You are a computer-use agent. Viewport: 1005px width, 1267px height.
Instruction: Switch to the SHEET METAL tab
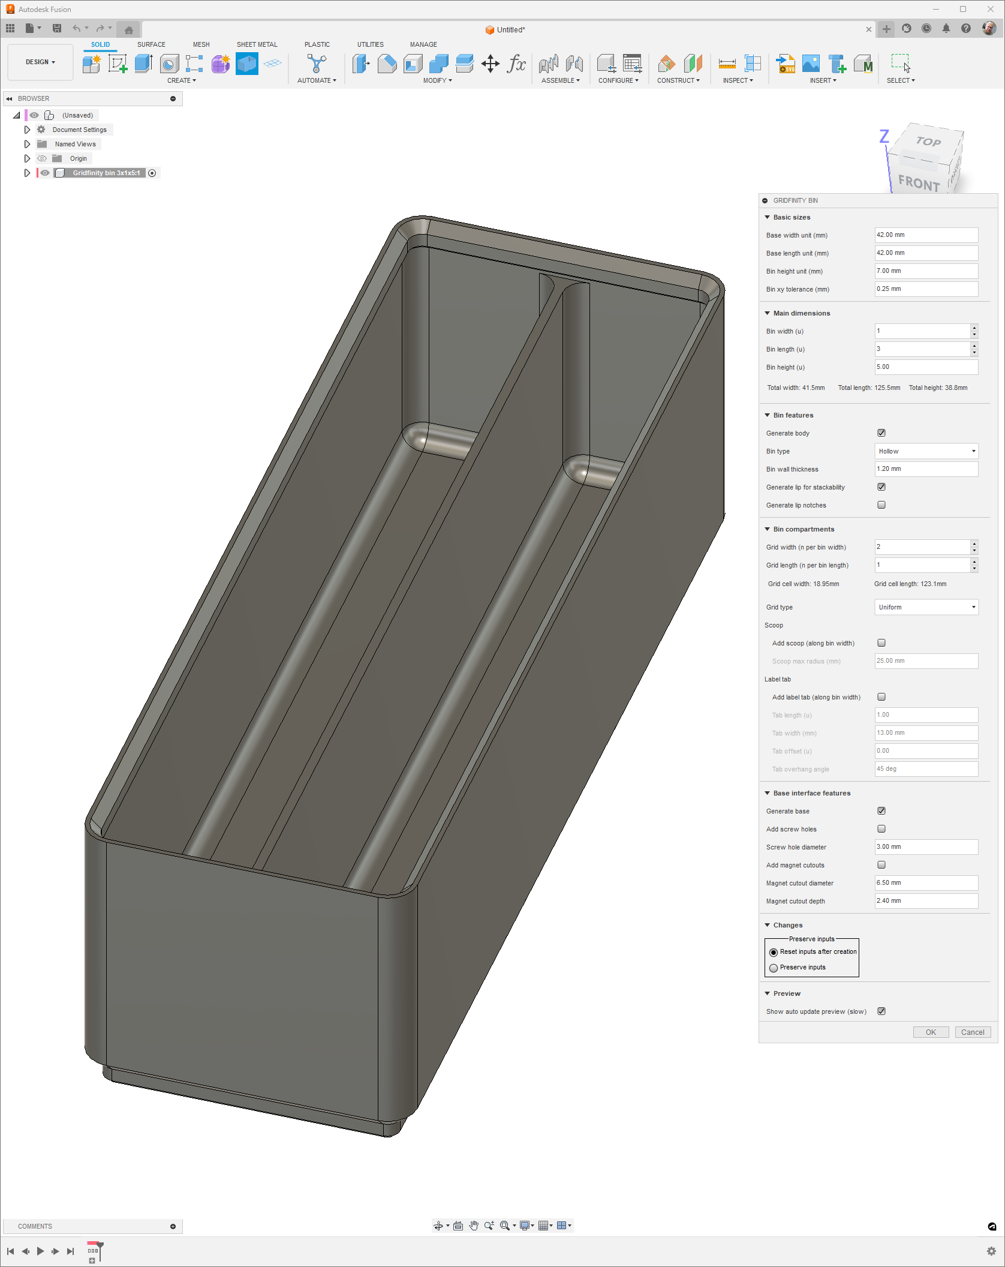pos(257,44)
